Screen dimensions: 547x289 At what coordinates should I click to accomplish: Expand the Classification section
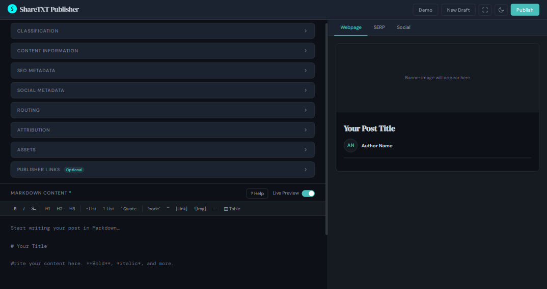(162, 31)
